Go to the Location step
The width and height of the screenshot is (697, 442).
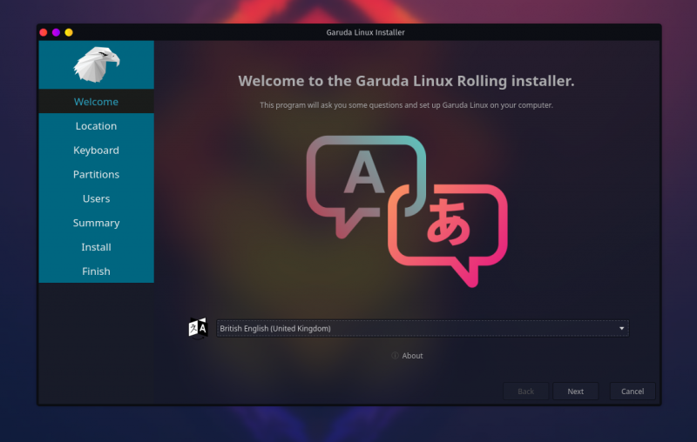(97, 126)
